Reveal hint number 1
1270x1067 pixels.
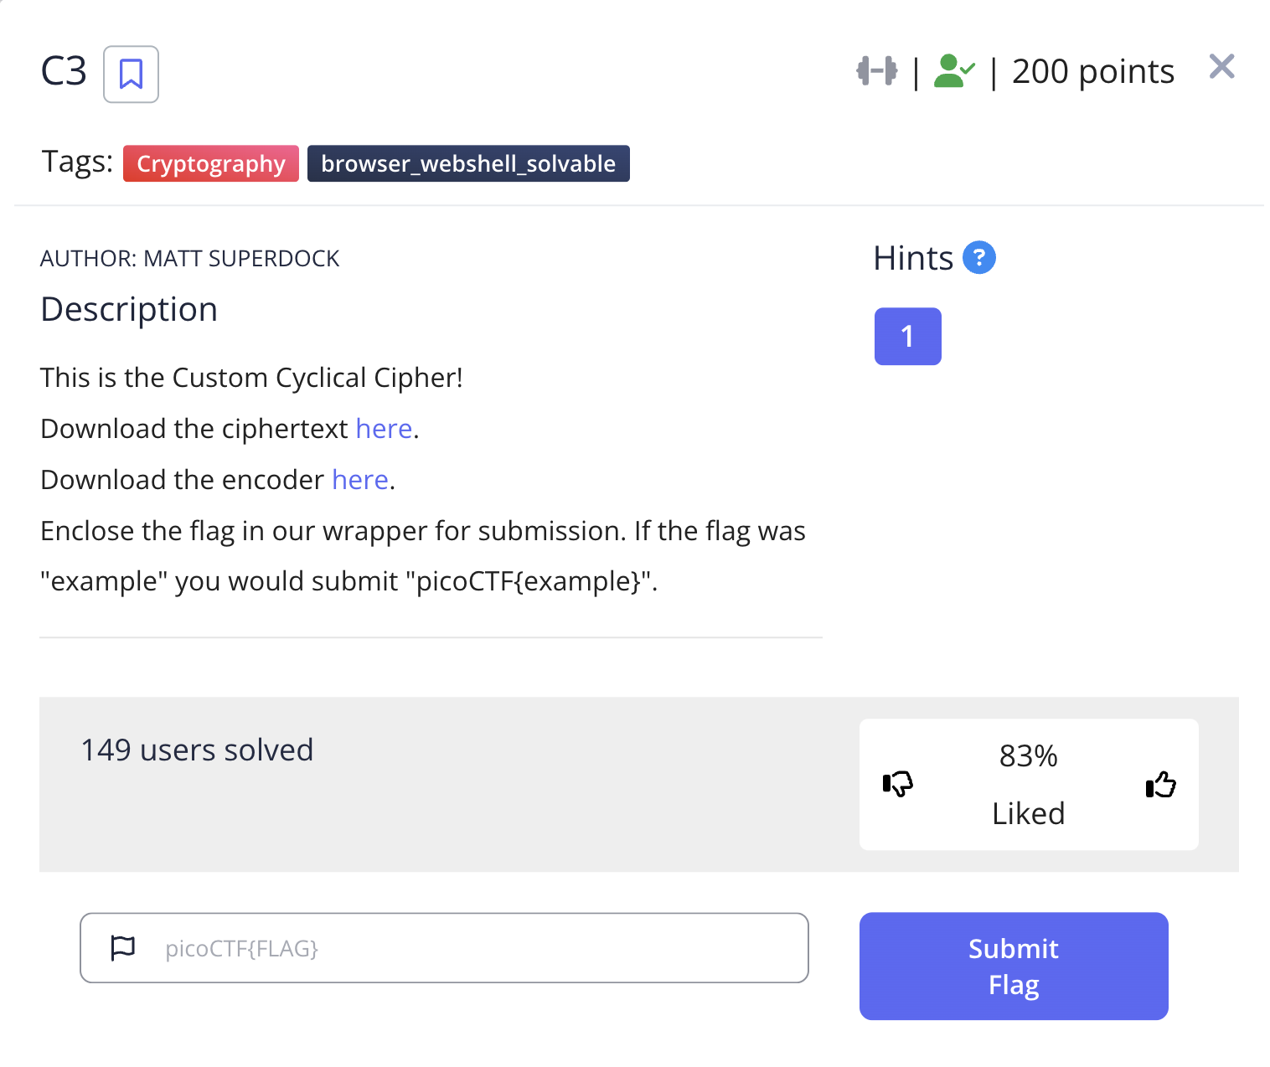pyautogui.click(x=907, y=336)
